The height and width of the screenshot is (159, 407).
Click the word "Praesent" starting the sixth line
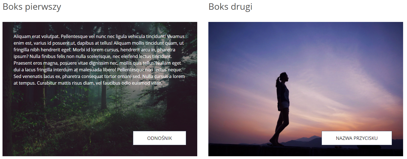[x=23, y=63]
